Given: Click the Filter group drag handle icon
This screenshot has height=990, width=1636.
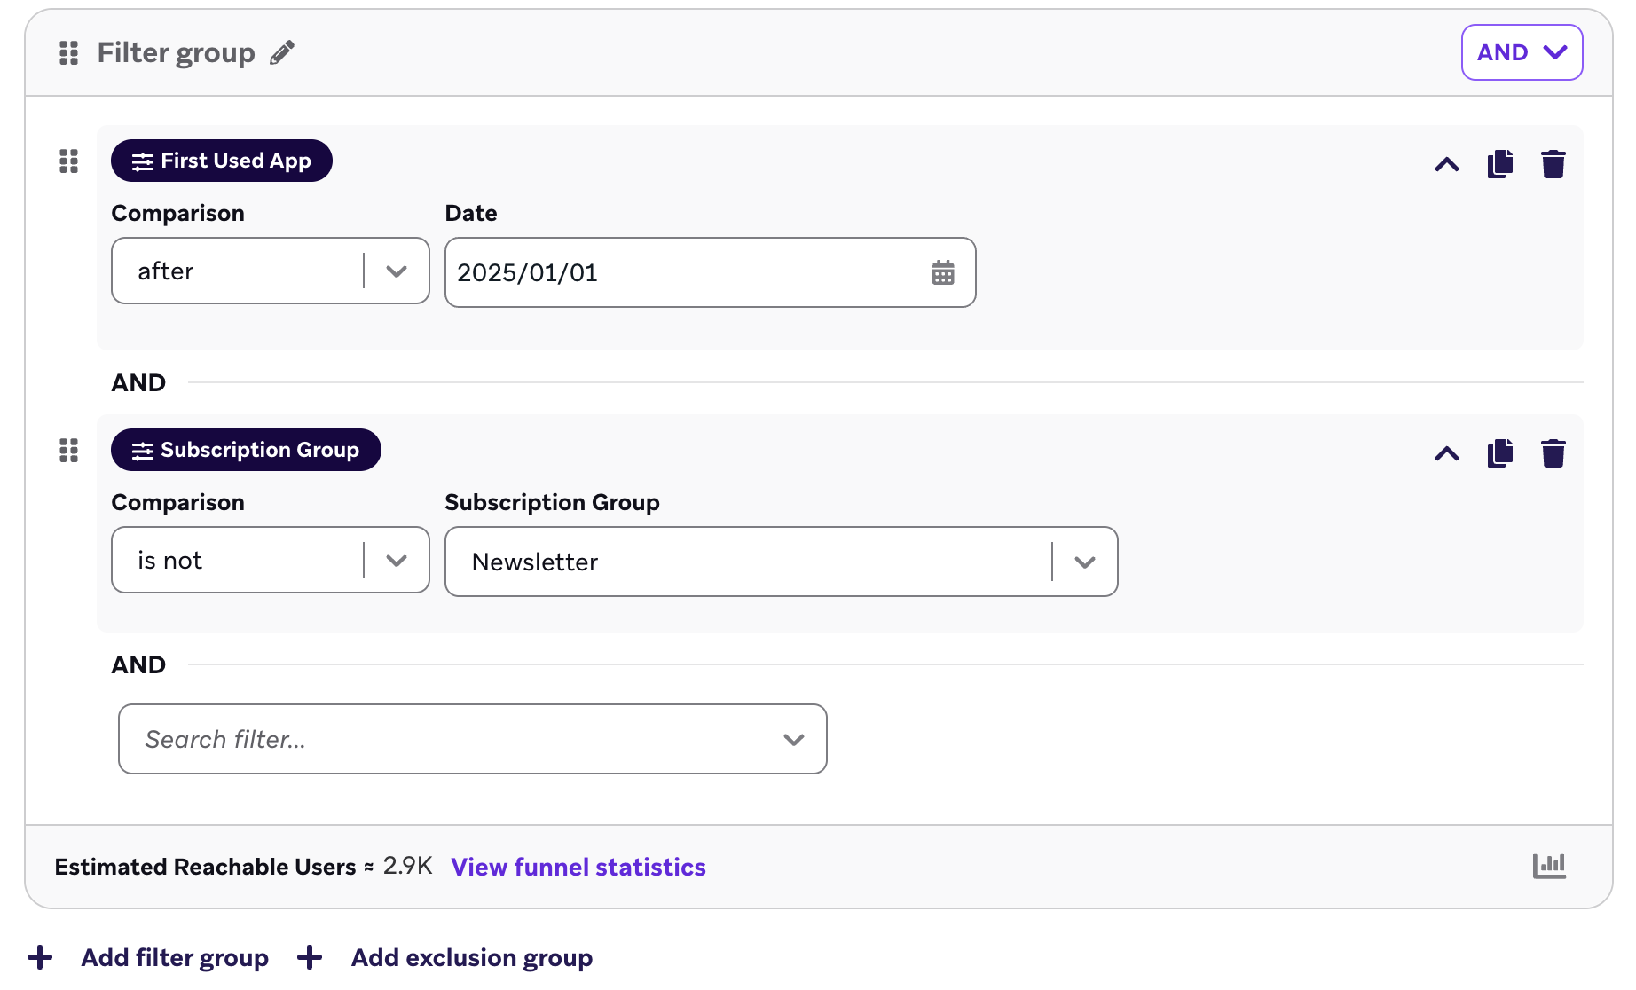Looking at the screenshot, I should tap(68, 53).
